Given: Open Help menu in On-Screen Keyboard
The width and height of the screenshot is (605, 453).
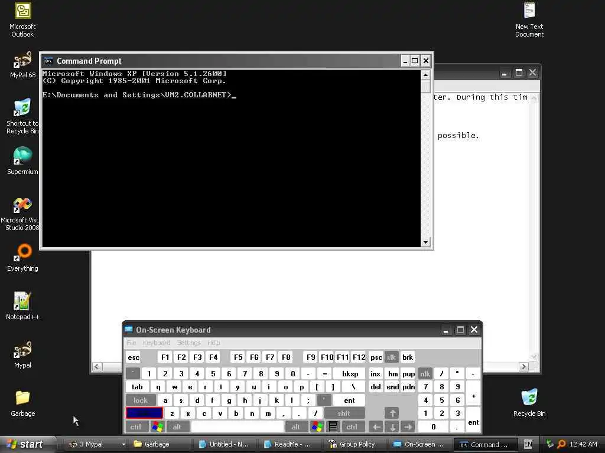Looking at the screenshot, I should coord(214,343).
